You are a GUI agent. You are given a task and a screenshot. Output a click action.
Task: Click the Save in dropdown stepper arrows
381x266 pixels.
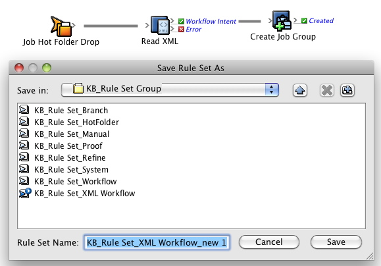coord(272,90)
